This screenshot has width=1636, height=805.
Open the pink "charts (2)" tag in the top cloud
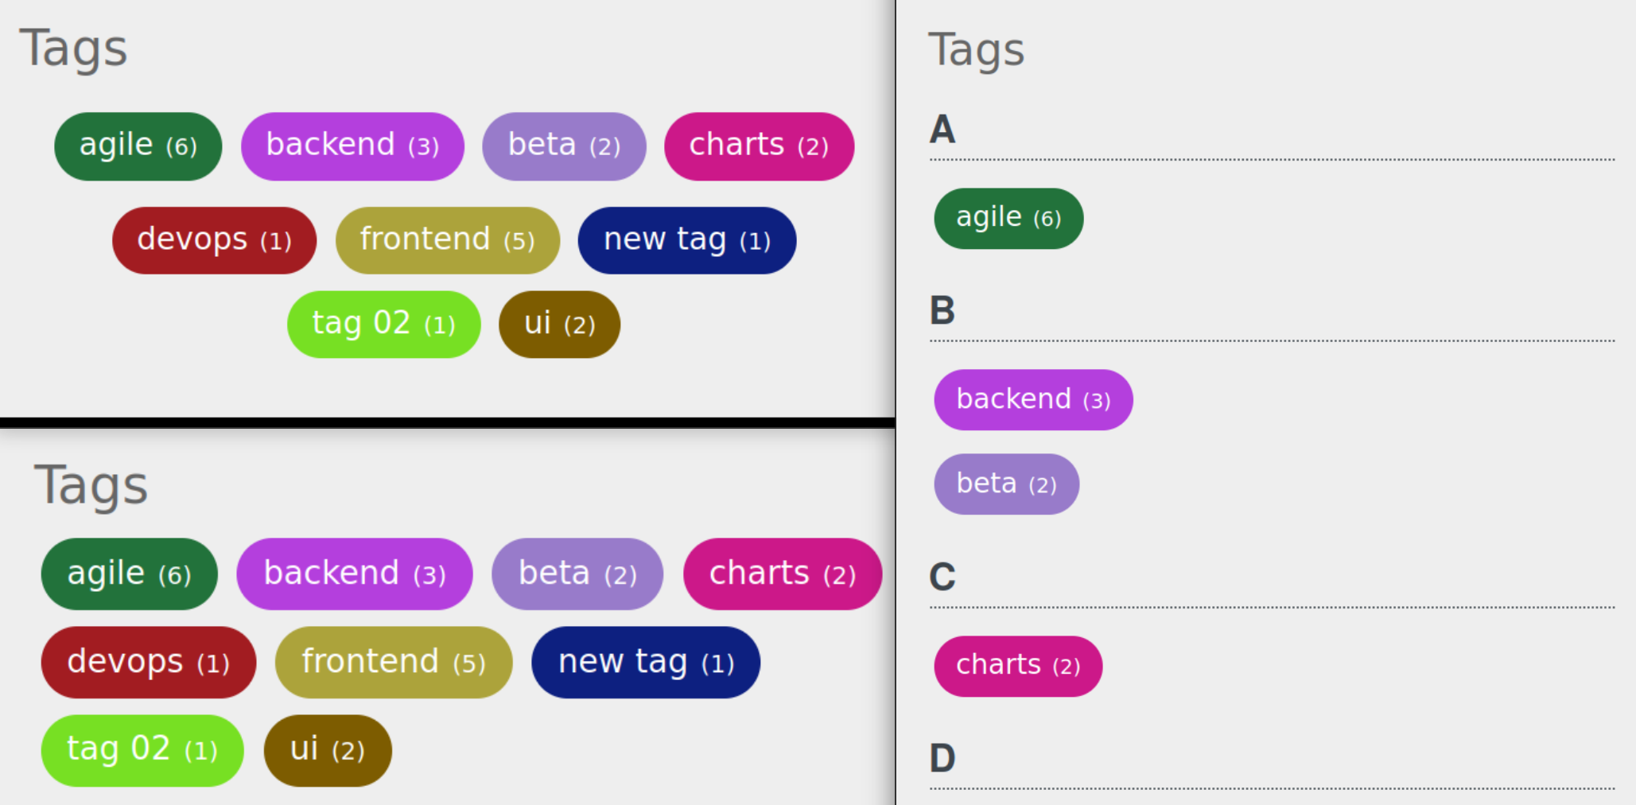coord(757,146)
